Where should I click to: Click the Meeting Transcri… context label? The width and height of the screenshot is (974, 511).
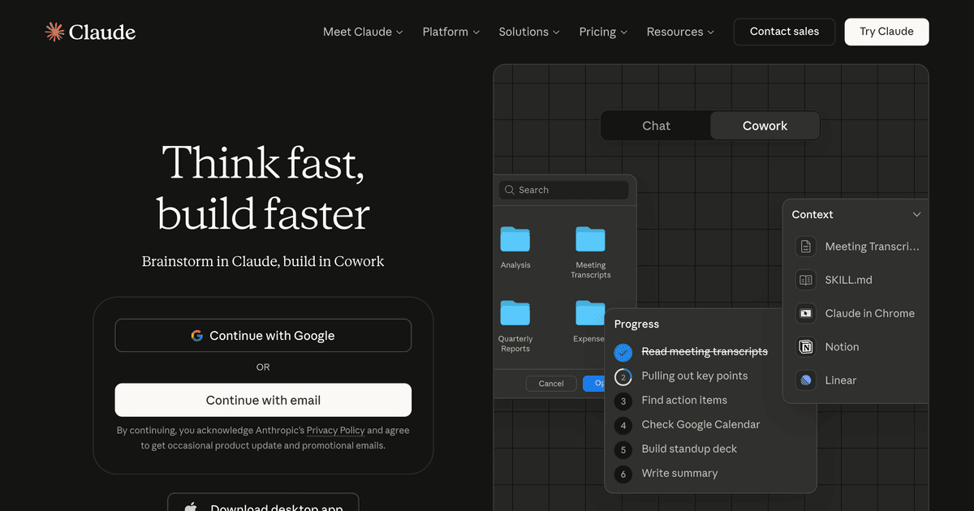873,247
